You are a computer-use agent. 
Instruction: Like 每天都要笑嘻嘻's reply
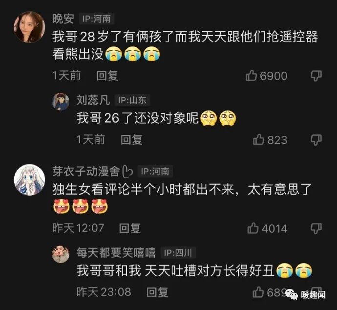tap(258, 292)
